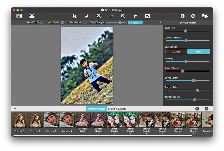Expand toolbar options with right chevron
The width and height of the screenshot is (224, 151).
160,22
